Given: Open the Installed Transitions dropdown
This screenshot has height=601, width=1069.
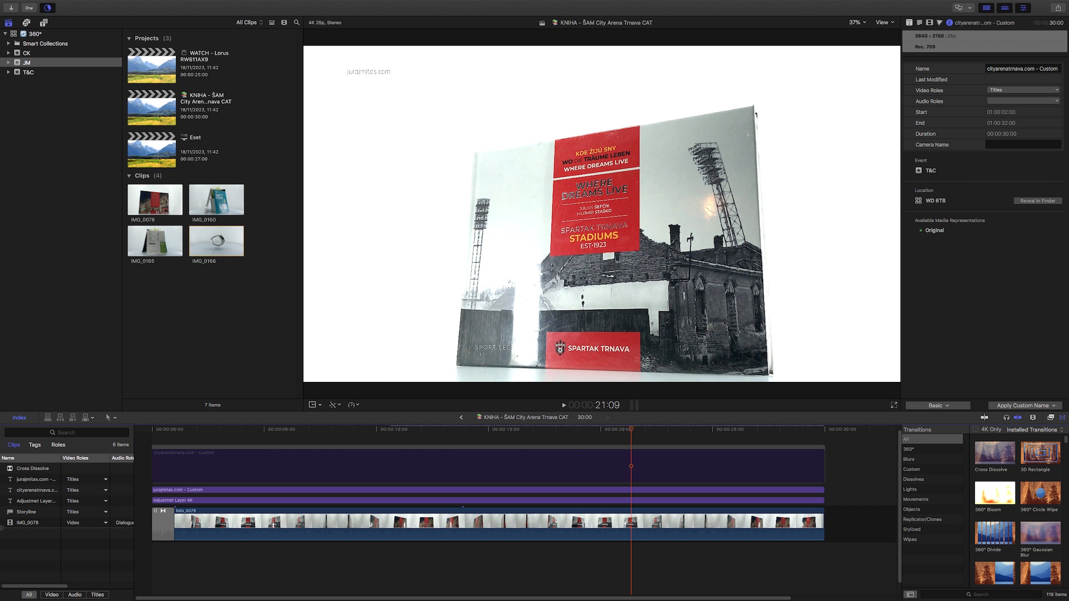Looking at the screenshot, I should coord(1035,430).
